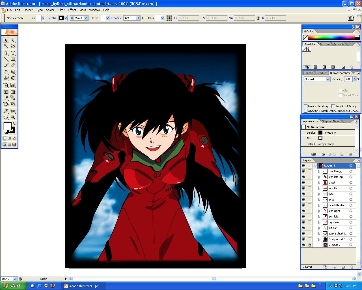Select the Pencil tool

pos(13,65)
